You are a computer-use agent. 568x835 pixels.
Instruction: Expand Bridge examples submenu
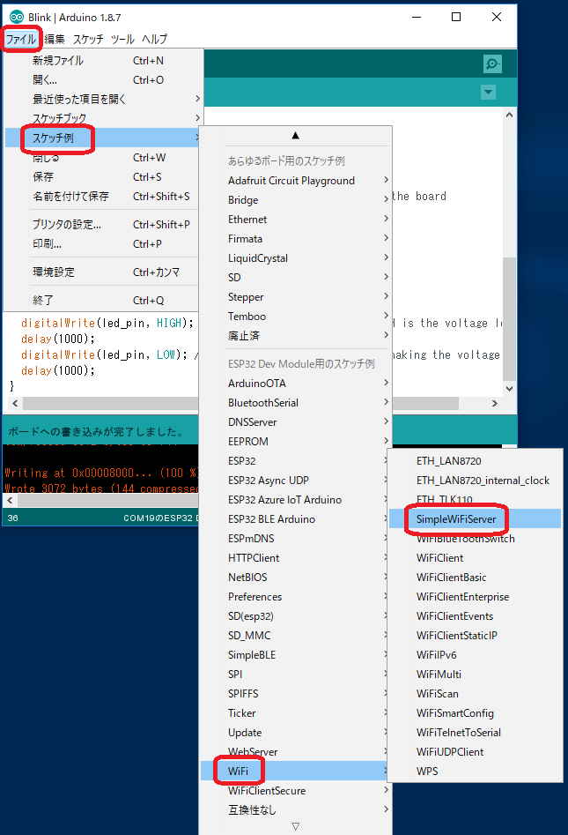coord(296,200)
